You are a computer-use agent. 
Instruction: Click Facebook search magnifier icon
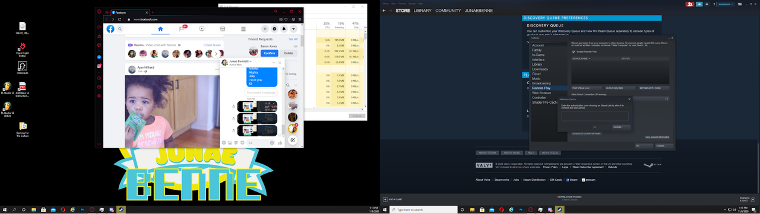pos(120,28)
